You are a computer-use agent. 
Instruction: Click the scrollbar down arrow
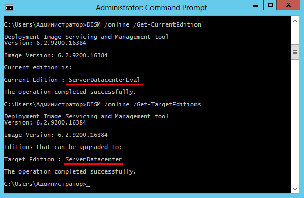point(295,189)
